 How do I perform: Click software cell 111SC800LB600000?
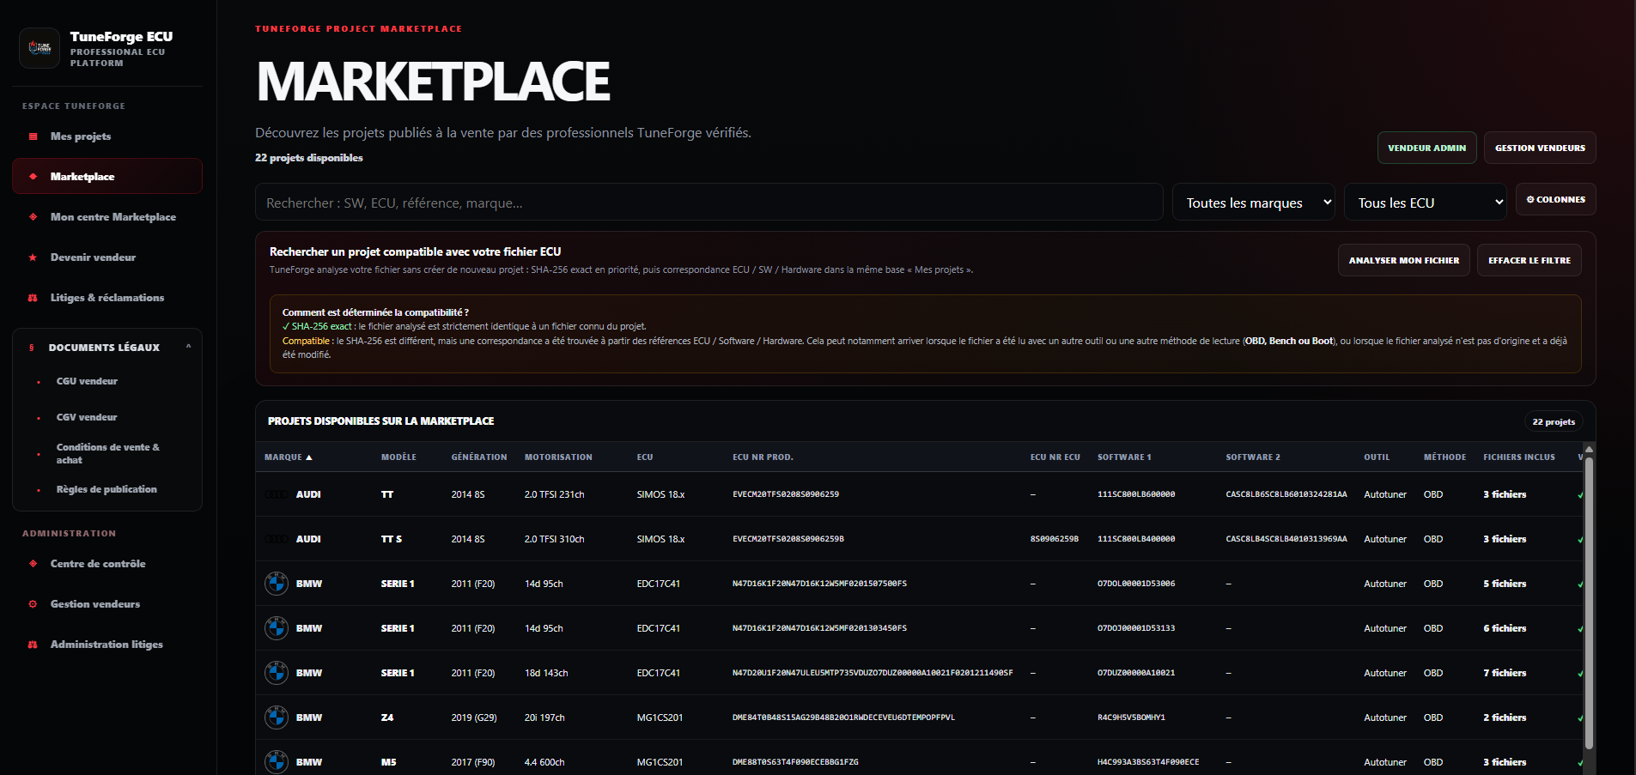pos(1136,494)
